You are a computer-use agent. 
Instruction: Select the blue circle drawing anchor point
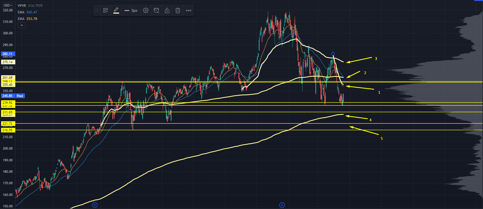[x=333, y=54]
